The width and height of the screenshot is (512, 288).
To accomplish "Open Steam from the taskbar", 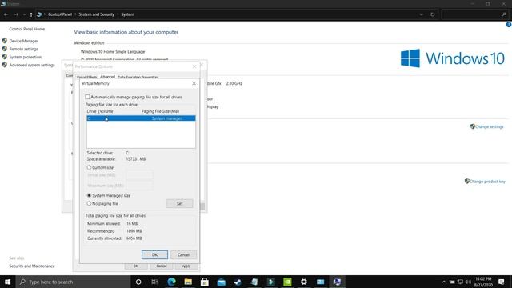I will click(x=238, y=282).
